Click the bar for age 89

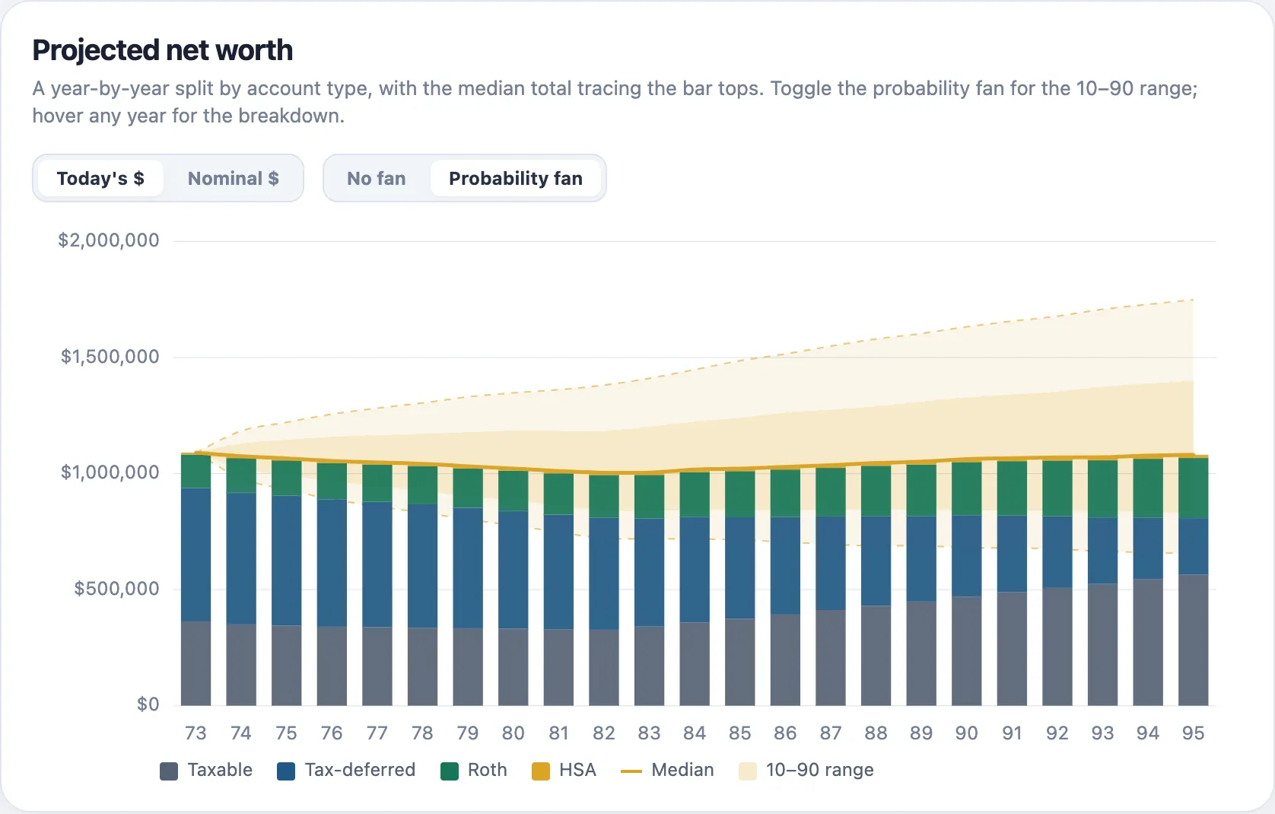click(921, 584)
